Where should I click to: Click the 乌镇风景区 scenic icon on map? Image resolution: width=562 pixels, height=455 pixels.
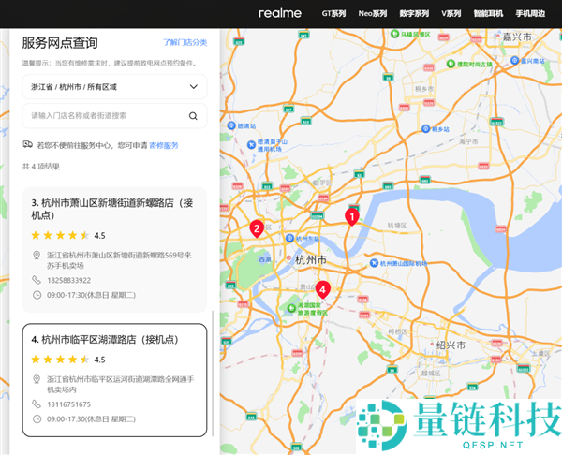click(x=394, y=34)
